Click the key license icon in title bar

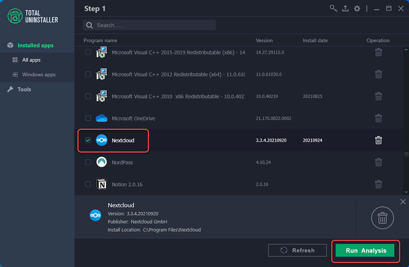(x=333, y=8)
